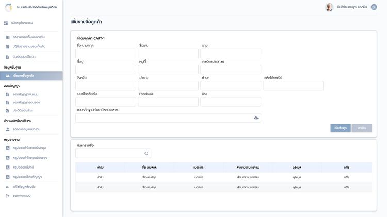Click the people icon beside จัดการข้อมูลพนักงาน
Screen dimensions: 387x217
click(7, 129)
